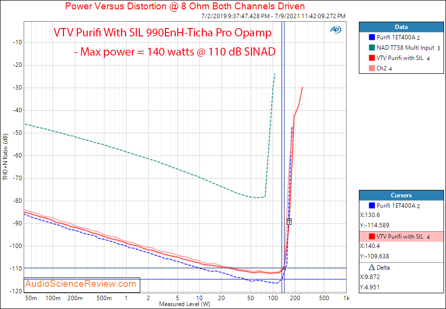Click the Measured Level (W) axis label

pos(184,304)
